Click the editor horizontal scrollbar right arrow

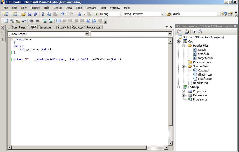coord(166,147)
